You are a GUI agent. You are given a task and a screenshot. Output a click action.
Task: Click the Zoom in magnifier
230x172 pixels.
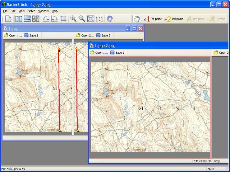(74, 19)
